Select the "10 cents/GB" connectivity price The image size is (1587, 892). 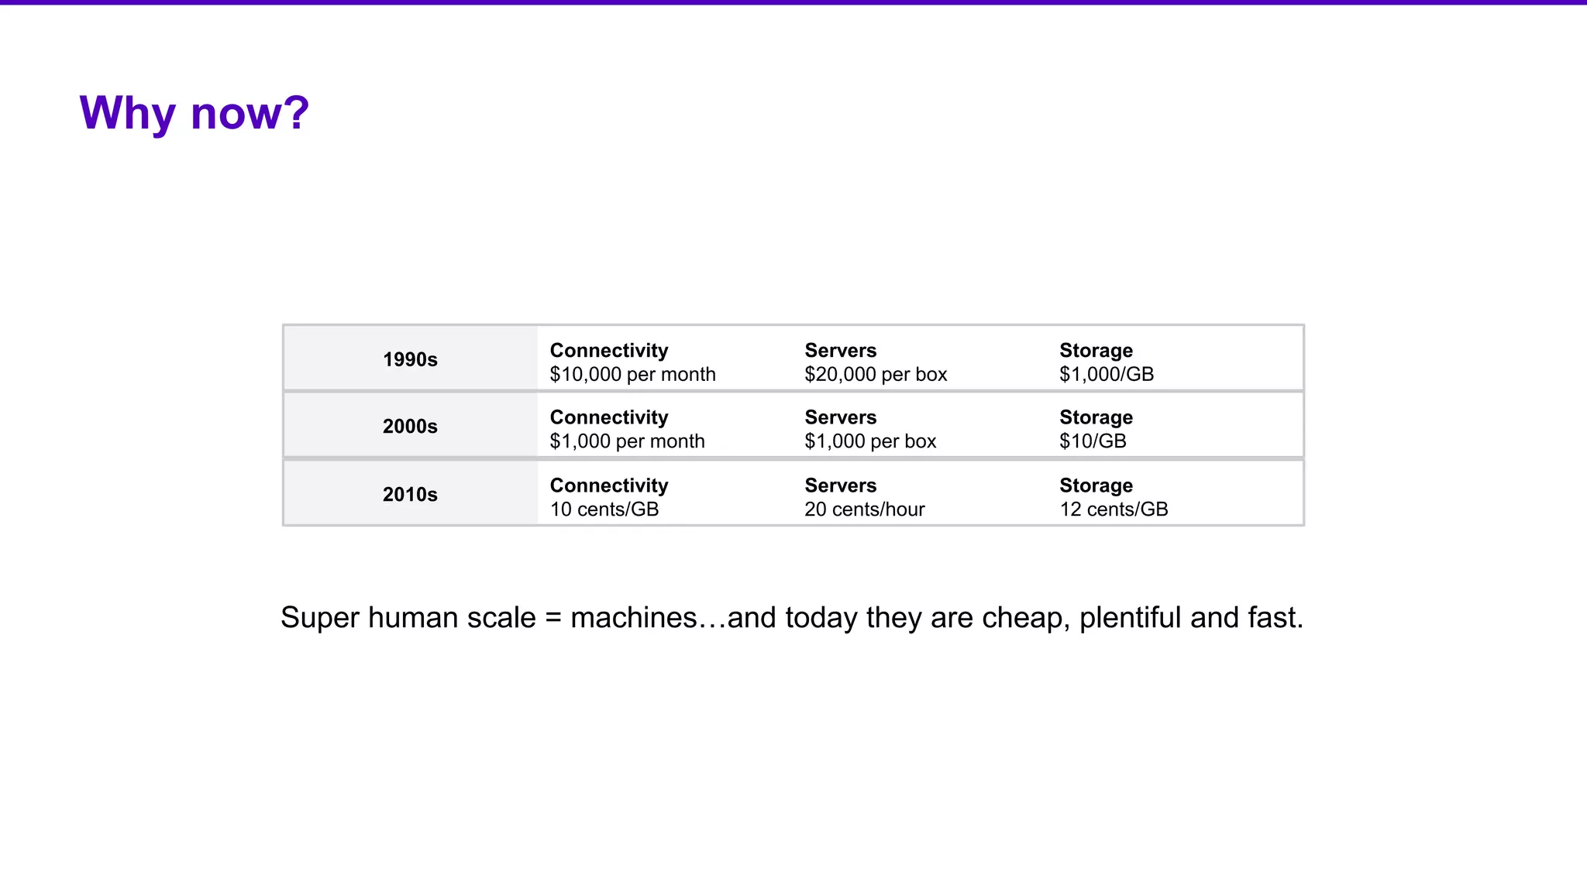point(604,509)
